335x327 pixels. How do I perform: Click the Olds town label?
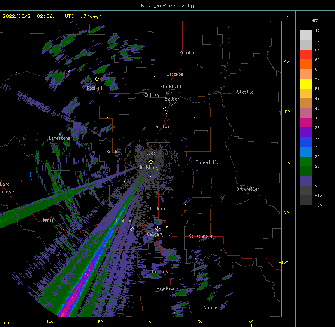click(x=151, y=153)
